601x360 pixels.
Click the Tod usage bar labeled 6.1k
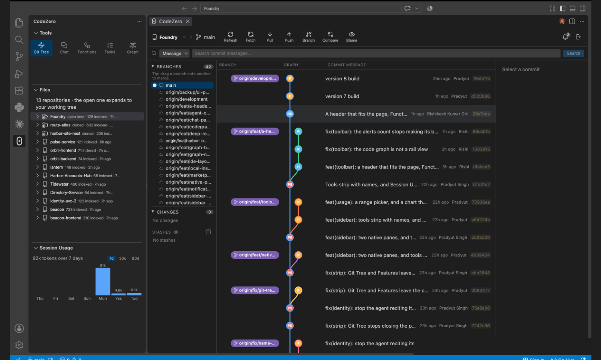[x=134, y=294]
